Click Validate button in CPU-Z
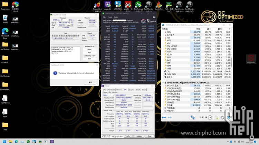 click(x=139, y=136)
